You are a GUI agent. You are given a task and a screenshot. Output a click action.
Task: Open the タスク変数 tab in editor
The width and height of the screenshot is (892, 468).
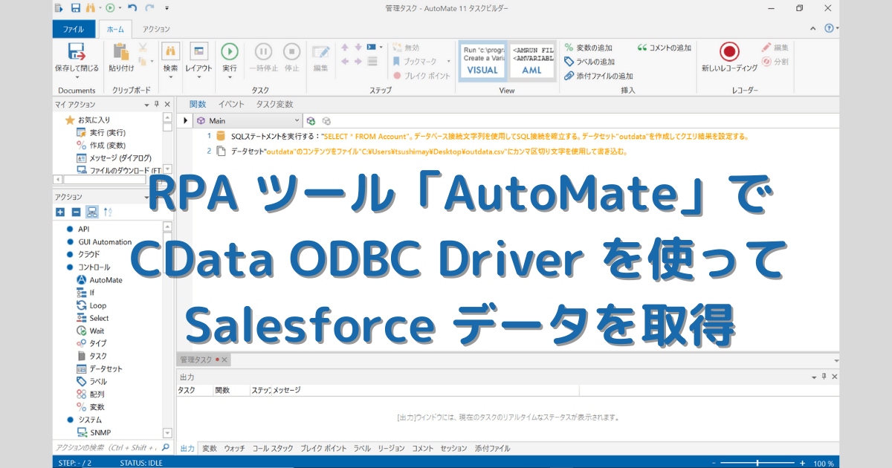[274, 104]
